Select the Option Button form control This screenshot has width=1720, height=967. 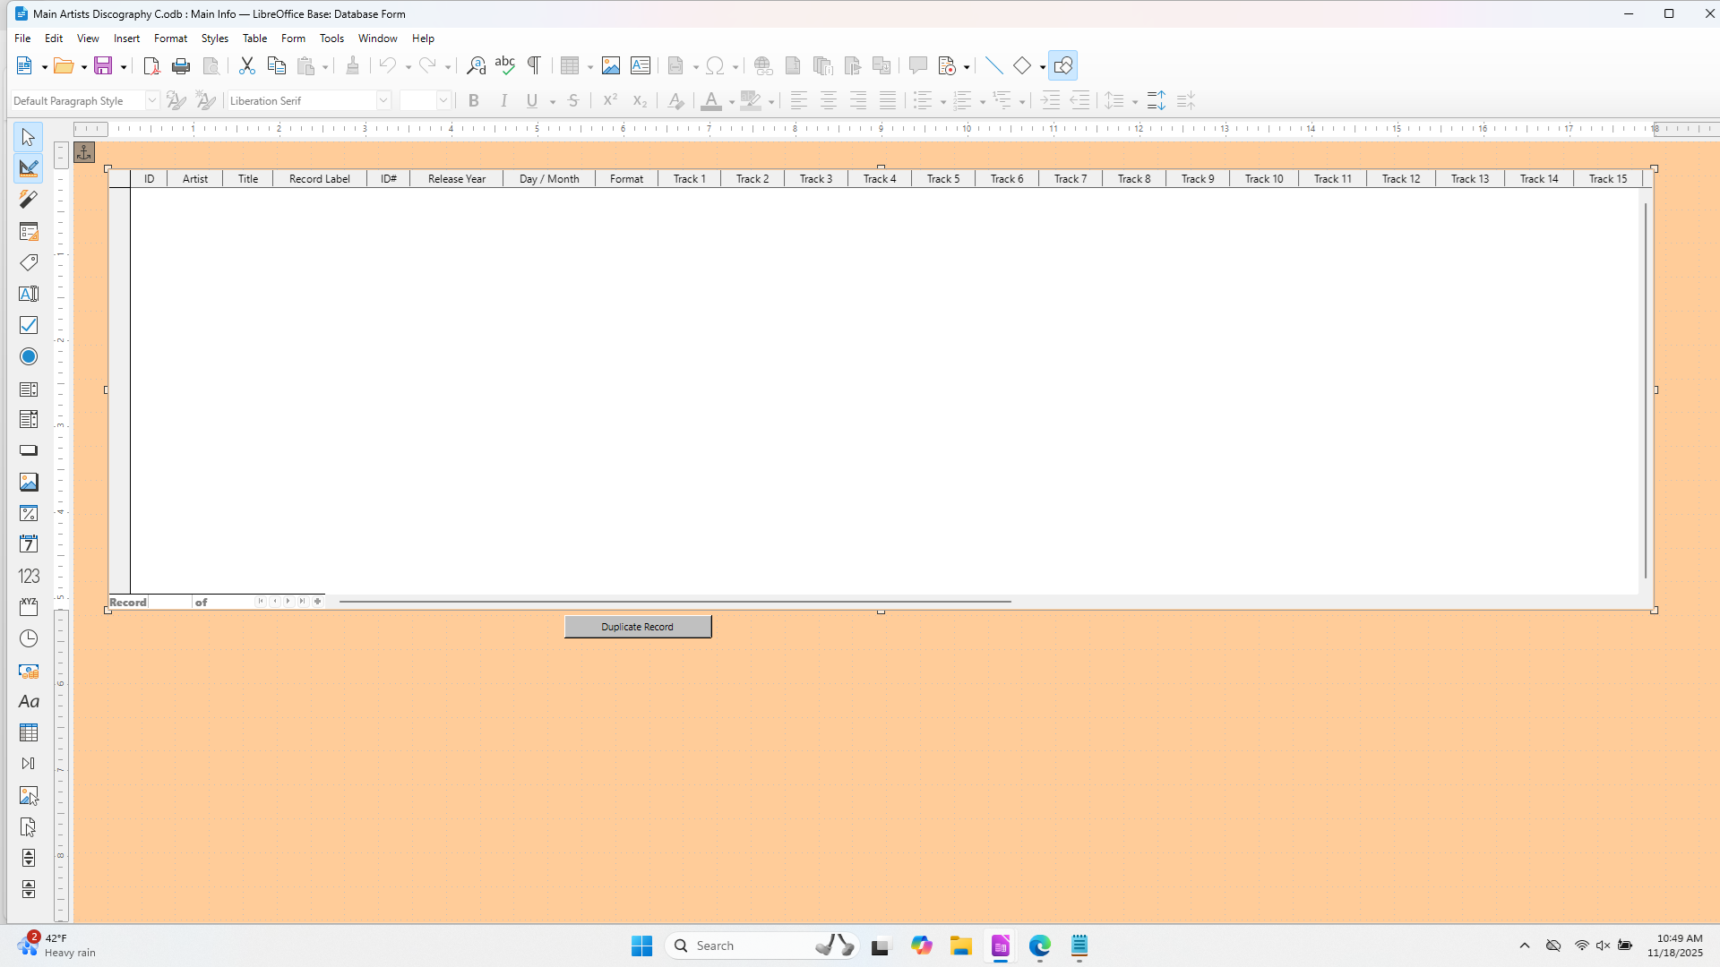(x=29, y=356)
